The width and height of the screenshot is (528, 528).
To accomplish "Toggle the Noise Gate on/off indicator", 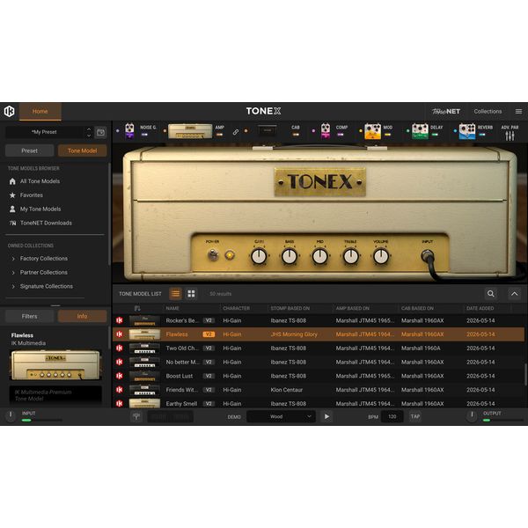I will pos(144,135).
